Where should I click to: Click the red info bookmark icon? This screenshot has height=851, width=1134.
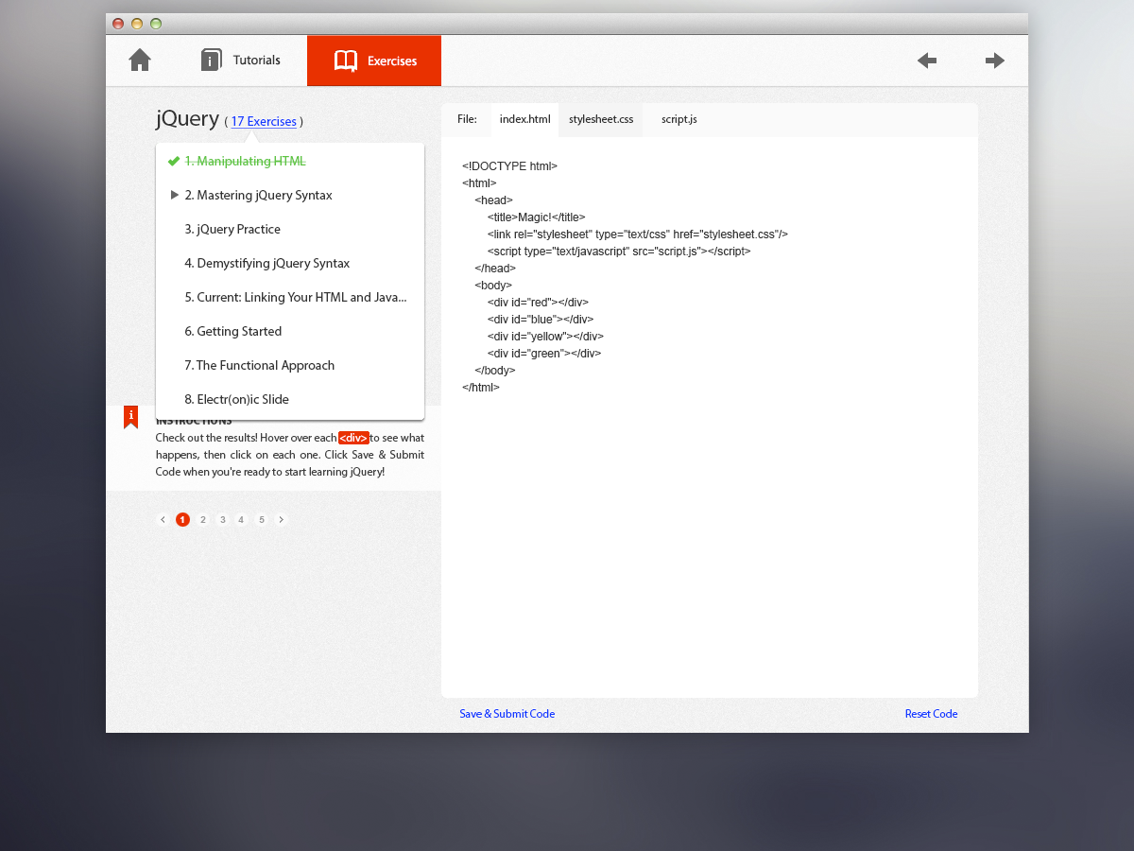[x=130, y=417]
